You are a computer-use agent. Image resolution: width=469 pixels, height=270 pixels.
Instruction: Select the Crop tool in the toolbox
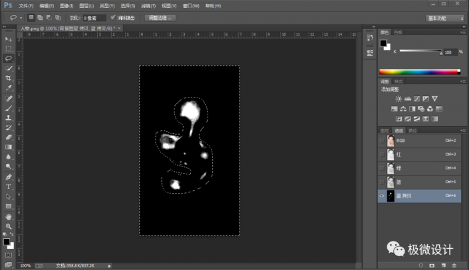tap(9, 78)
